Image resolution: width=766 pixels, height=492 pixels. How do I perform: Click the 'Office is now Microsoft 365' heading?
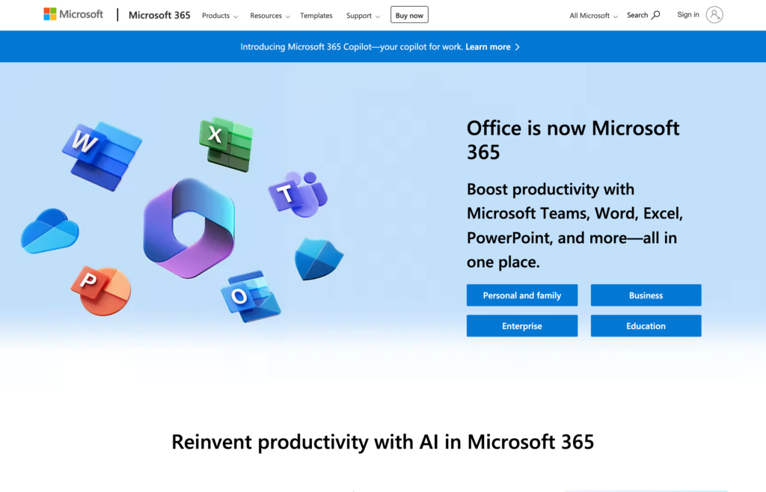(x=573, y=140)
